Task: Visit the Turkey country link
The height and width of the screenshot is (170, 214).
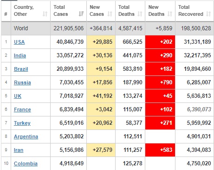Action: click(x=22, y=123)
